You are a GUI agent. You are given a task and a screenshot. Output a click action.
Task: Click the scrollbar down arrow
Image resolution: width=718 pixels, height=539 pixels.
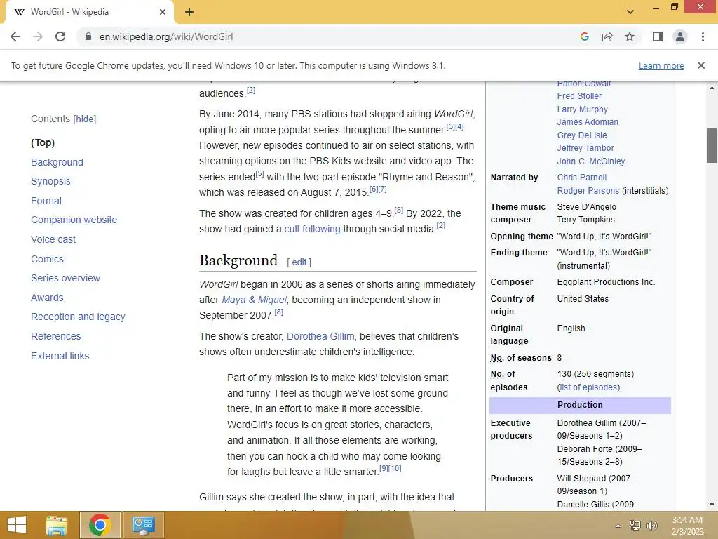(712, 505)
